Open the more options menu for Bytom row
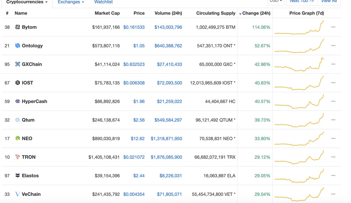This screenshot has height=203, width=351. [333, 27]
